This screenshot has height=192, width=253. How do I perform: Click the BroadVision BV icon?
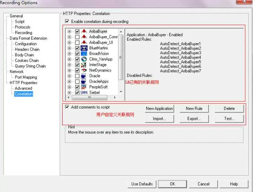click(x=84, y=54)
